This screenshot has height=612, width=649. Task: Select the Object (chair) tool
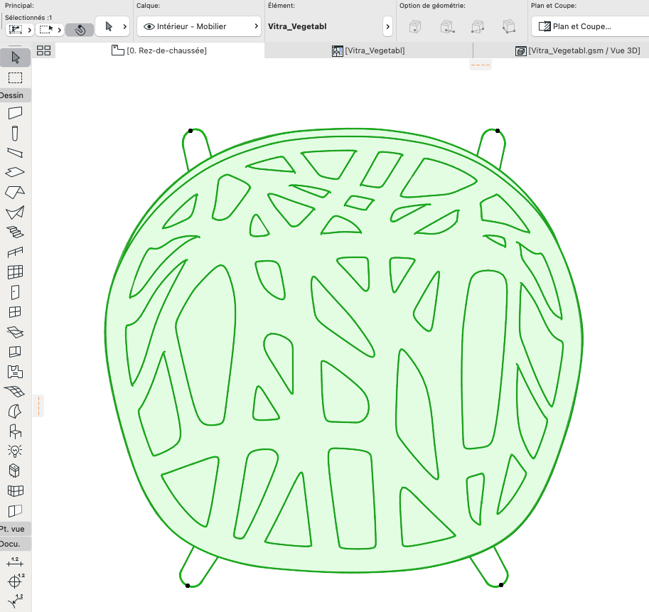(16, 431)
